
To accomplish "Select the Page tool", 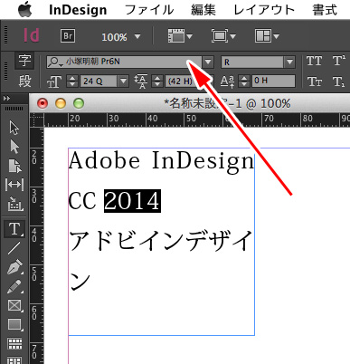I will 14,166.
